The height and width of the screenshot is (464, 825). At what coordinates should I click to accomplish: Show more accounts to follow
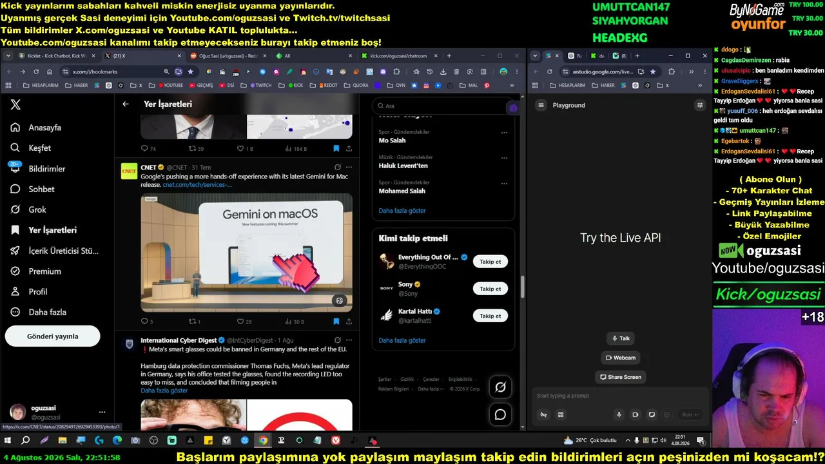click(402, 340)
